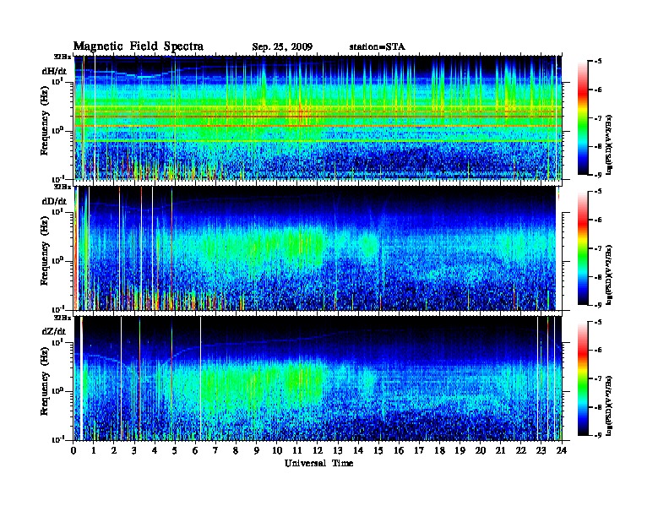Image resolution: width=669 pixels, height=517 pixels.
Task: Click hour tick label "0" on time axis
Action: click(73, 450)
